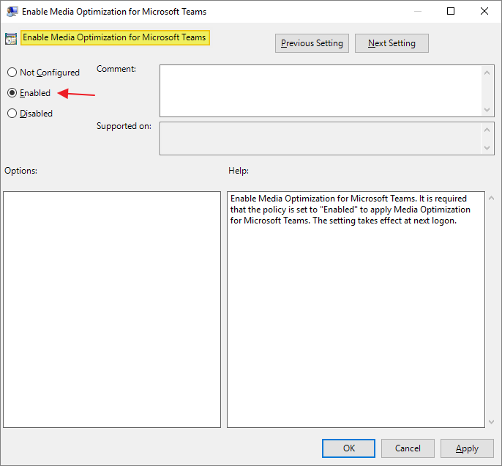The width and height of the screenshot is (502, 466).
Task: Click inside the empty Options pane
Action: [x=112, y=309]
